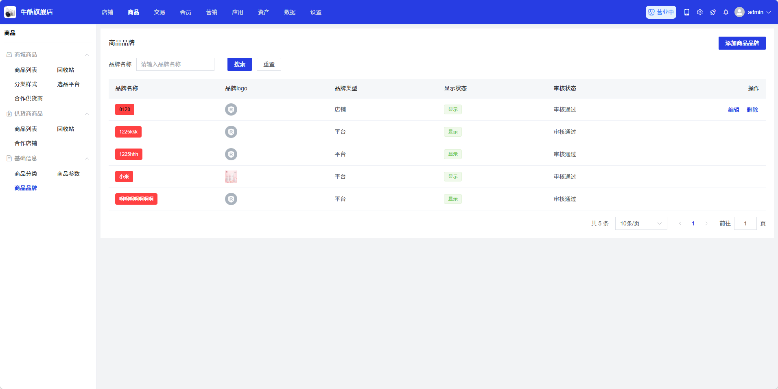Image resolution: width=778 pixels, height=389 pixels.
Task: Click 审核通过 in the 1225kkk row
Action: click(x=565, y=132)
